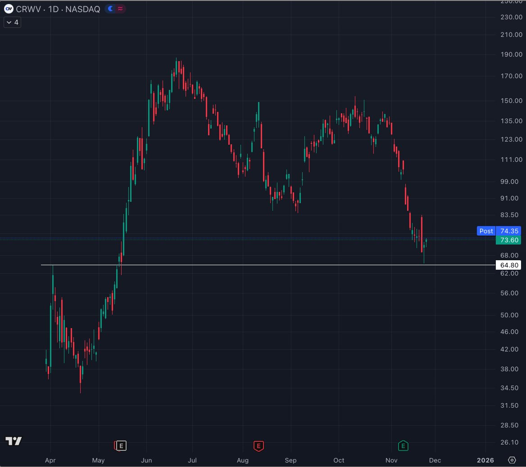The image size is (526, 467).
Task: Click the Dec label on time axis
Action: pyautogui.click(x=435, y=460)
